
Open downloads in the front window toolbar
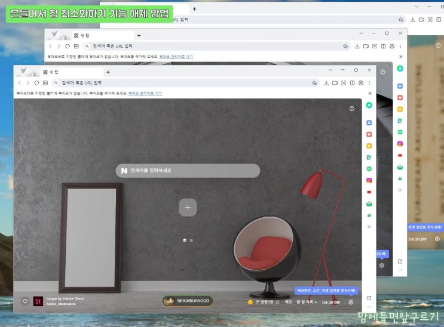pyautogui.click(x=326, y=83)
